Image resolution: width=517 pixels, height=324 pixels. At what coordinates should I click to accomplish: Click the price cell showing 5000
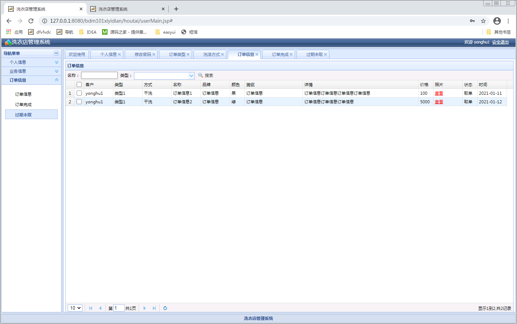[x=425, y=102]
